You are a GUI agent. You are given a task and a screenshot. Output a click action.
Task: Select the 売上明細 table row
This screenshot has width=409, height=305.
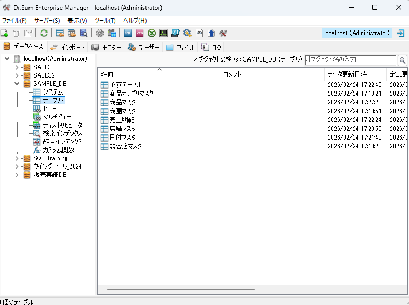(x=122, y=120)
